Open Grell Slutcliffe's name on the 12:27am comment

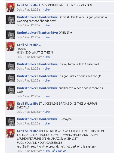[x=27, y=131]
